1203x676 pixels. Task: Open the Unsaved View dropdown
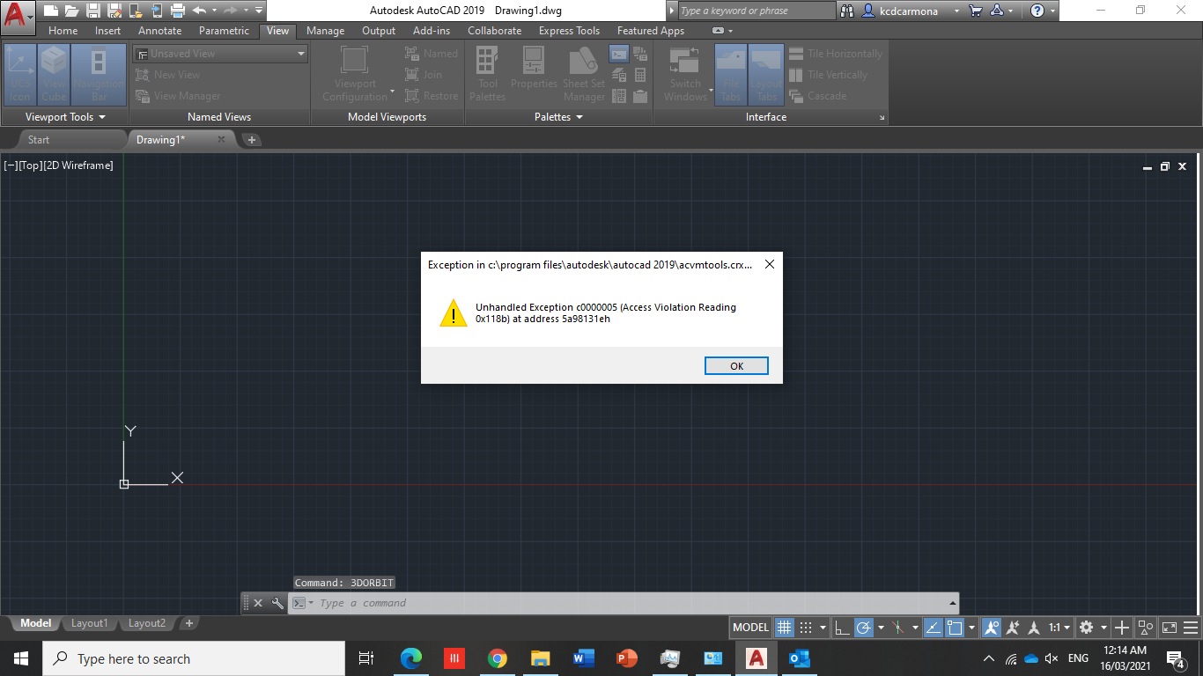(220, 54)
